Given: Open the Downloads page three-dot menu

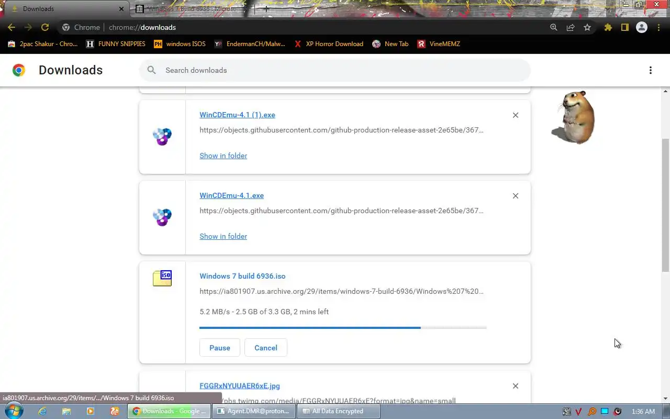Looking at the screenshot, I should (x=651, y=70).
